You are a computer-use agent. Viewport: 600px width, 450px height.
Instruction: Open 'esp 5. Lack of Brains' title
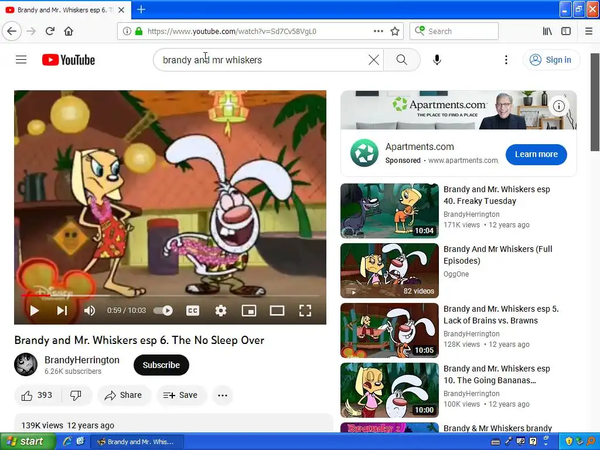point(502,315)
